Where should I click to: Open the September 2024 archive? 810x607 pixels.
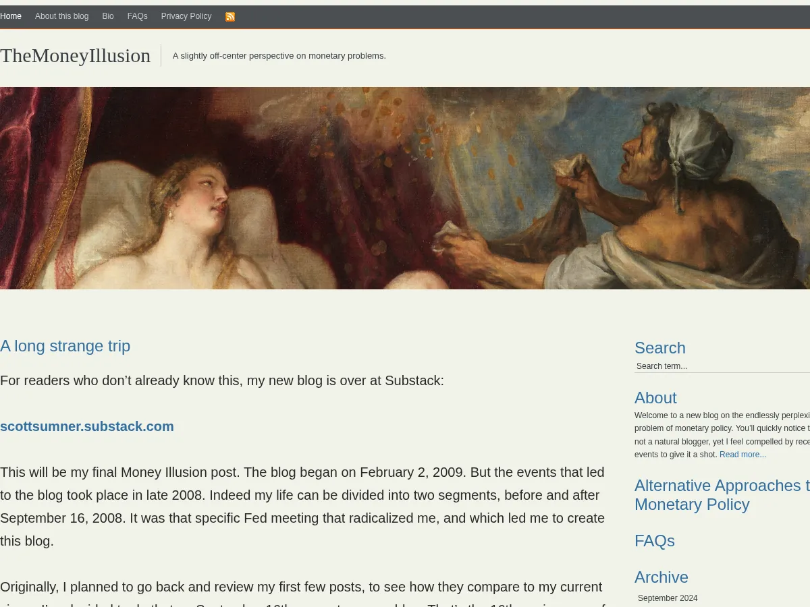coord(668,598)
